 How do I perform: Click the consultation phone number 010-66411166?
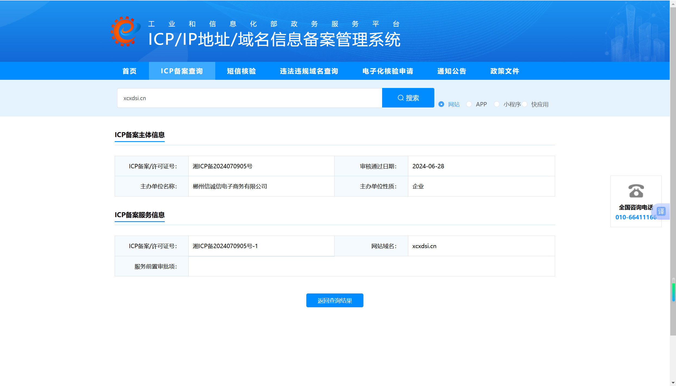tap(635, 217)
